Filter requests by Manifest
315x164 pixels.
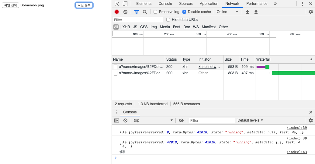point(209,27)
